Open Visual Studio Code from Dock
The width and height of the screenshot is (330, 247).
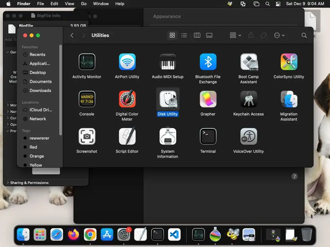[x=174, y=234]
